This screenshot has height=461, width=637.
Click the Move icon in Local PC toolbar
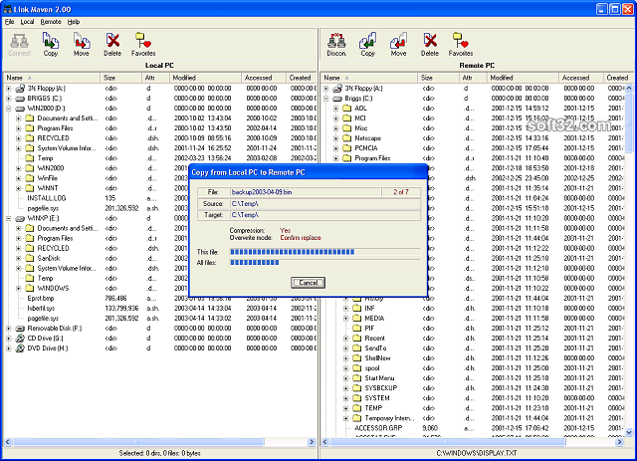[x=82, y=45]
